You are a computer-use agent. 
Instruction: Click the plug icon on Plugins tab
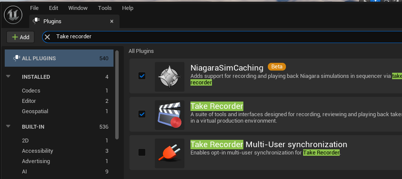tap(36, 21)
